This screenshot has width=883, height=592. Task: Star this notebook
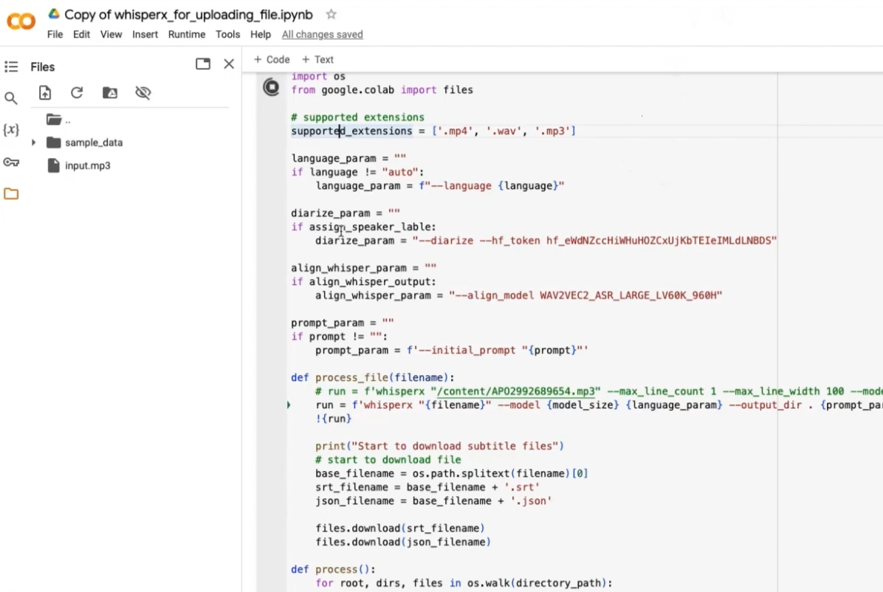tap(331, 15)
